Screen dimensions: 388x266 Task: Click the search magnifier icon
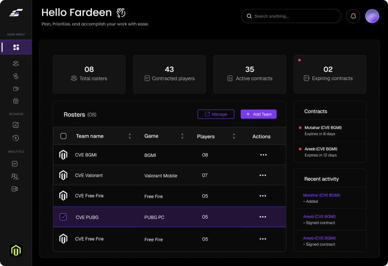(249, 16)
